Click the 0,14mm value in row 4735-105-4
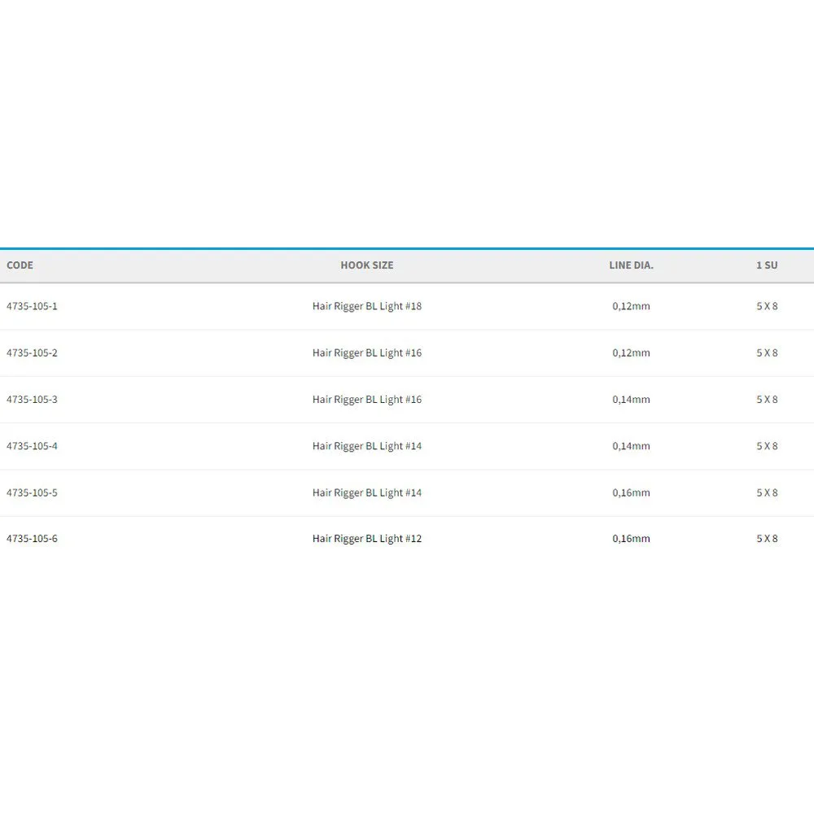This screenshot has height=814, width=814. [631, 446]
